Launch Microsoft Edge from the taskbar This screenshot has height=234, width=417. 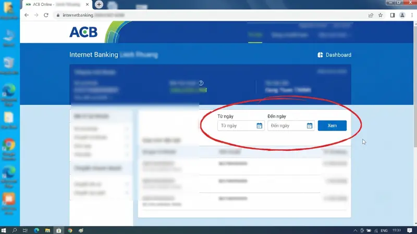(36, 230)
